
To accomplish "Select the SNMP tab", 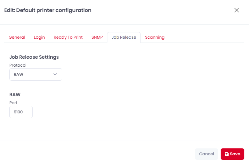I will pos(97,37).
